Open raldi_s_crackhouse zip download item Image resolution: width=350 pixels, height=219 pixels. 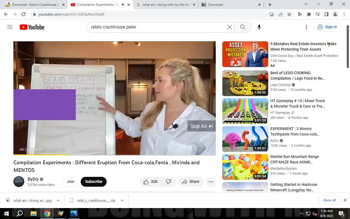click(x=93, y=200)
